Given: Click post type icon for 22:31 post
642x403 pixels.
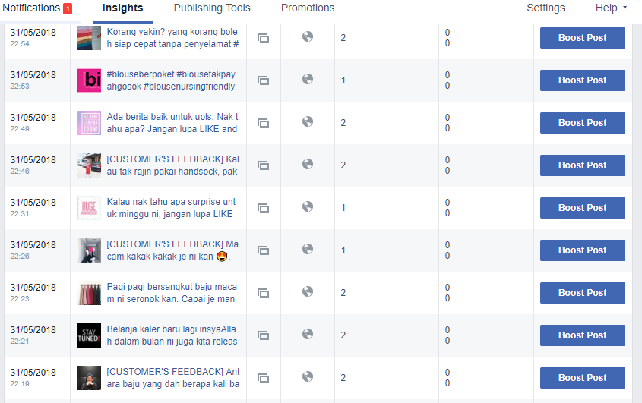Looking at the screenshot, I should pos(264,208).
